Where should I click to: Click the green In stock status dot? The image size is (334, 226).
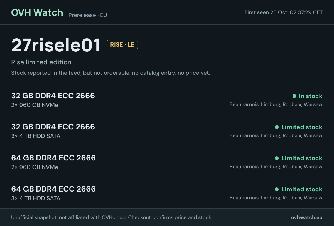point(294,96)
